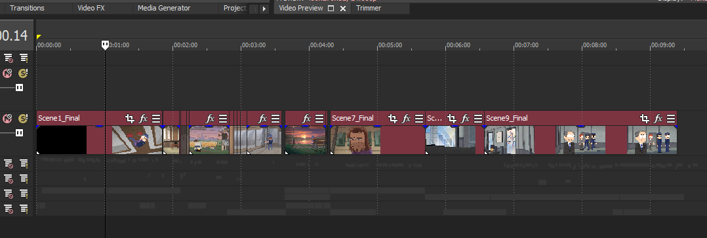Click the 00:05:00 mark on the ruler
The height and width of the screenshot is (238, 707).
pos(390,45)
